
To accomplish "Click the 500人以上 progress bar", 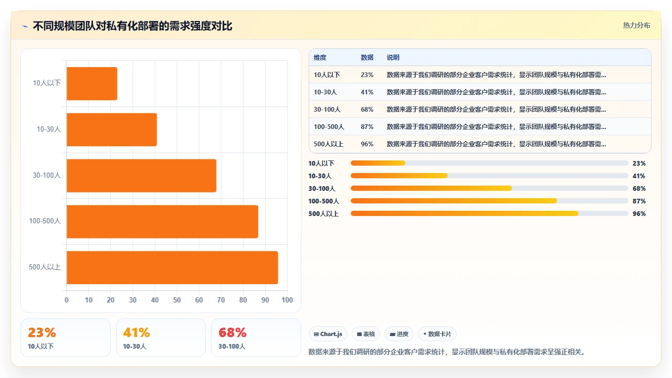I will pos(489,213).
